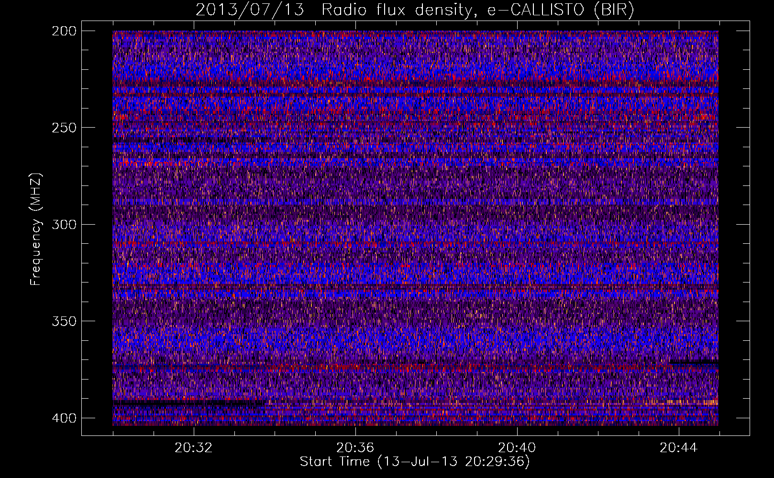
Task: Click the 20:36 time tick label
Action: tap(355, 448)
